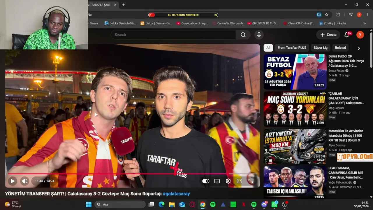Visit the Yağız Sabuncuoğlu channel name
The image size is (373, 210).
[340, 183]
